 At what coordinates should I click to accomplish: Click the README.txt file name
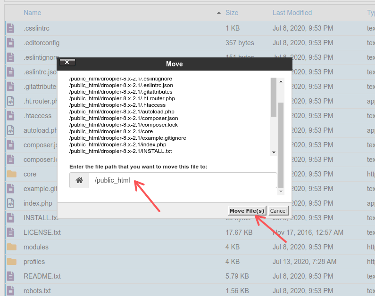click(42, 276)
